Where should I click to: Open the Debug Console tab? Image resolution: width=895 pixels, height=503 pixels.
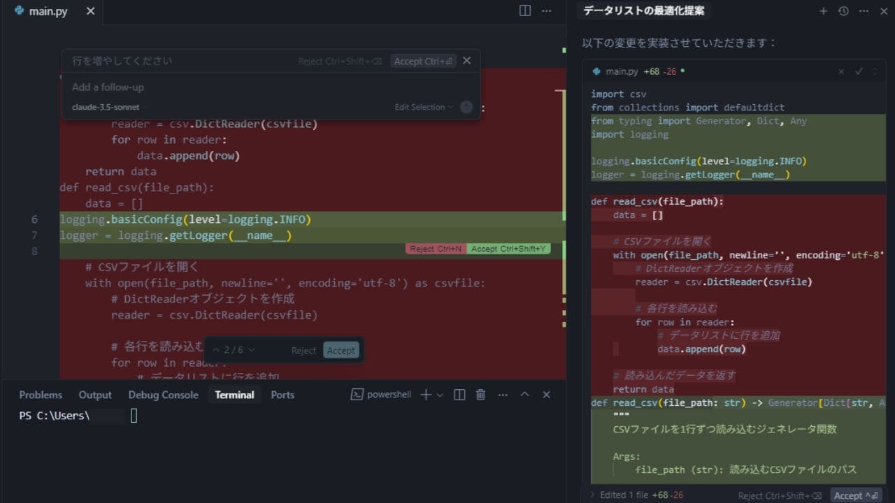[163, 395]
